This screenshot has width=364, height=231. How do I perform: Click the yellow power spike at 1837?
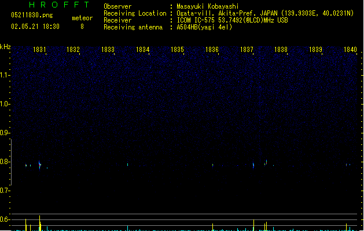click(253, 225)
